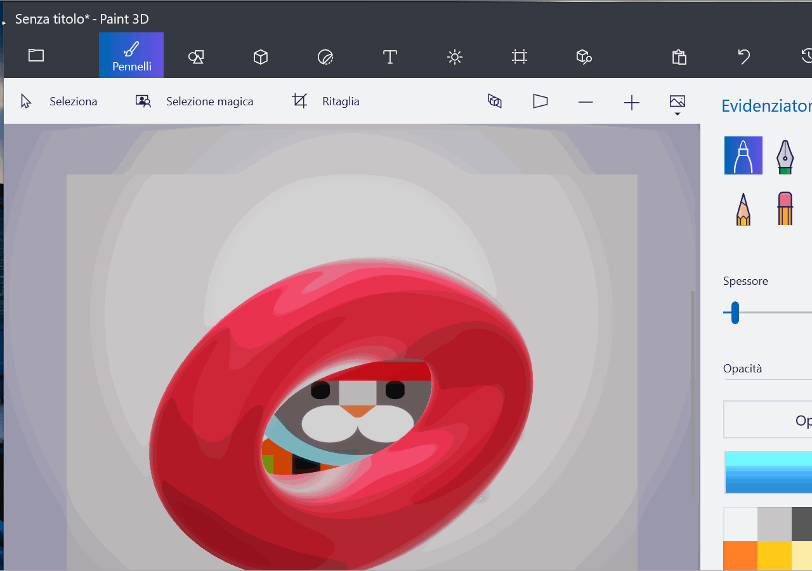Open the 3D library icon
Image resolution: width=812 pixels, height=571 pixels.
[x=584, y=57]
